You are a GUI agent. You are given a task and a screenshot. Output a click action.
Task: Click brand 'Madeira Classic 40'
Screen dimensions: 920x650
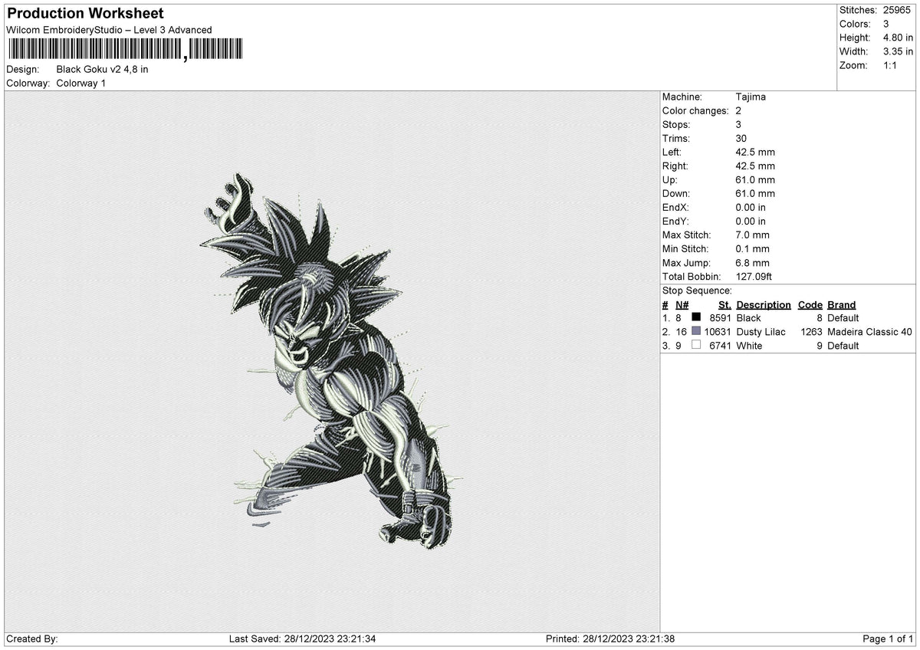click(869, 331)
